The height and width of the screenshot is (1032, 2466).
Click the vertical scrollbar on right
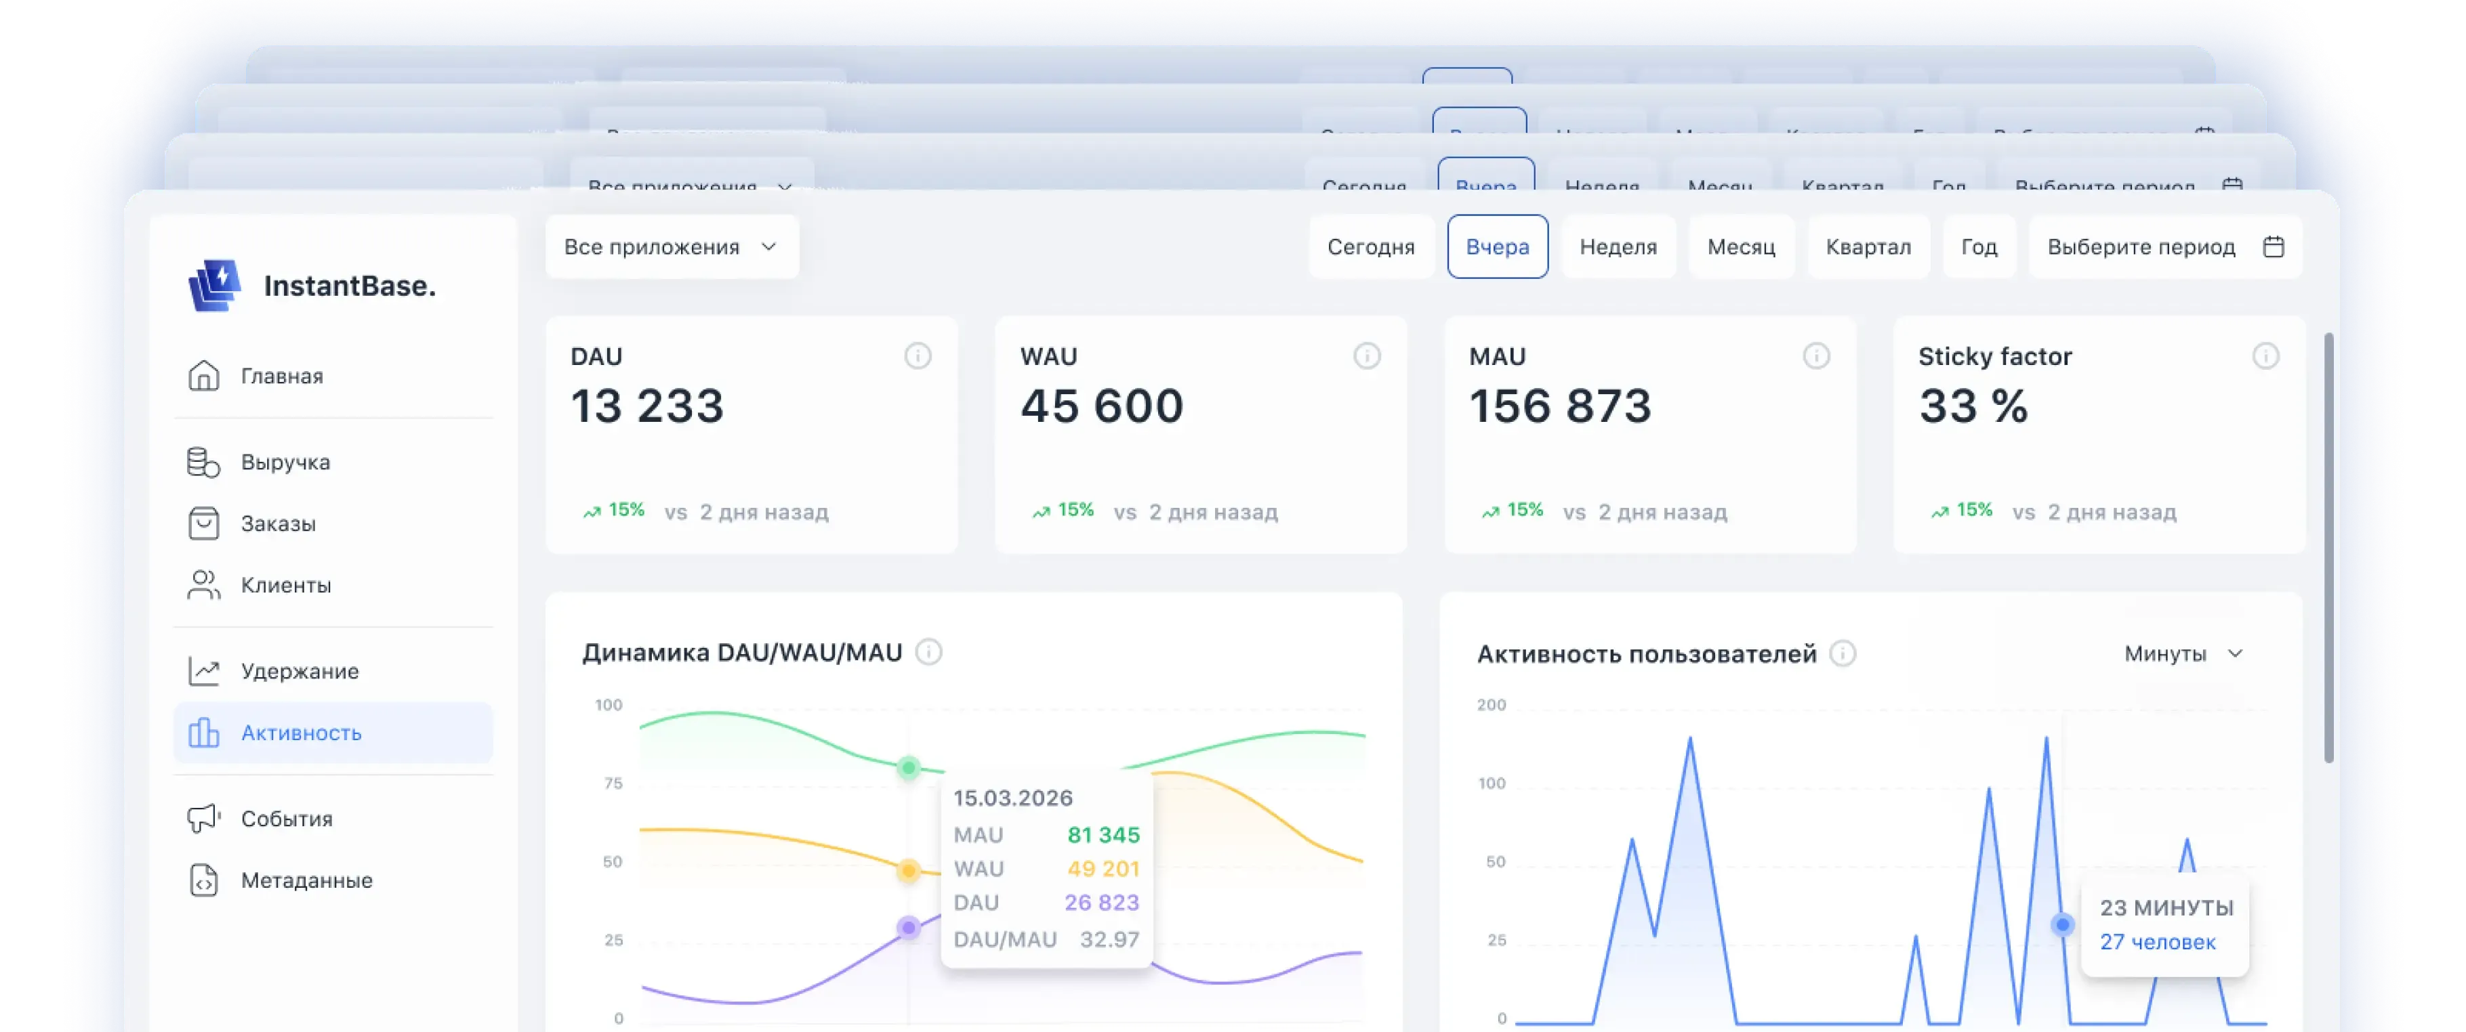pyautogui.click(x=2328, y=547)
